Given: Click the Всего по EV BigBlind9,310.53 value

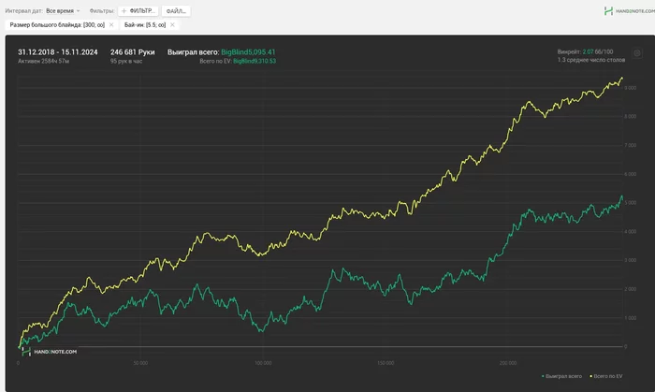Looking at the screenshot, I should [x=255, y=61].
